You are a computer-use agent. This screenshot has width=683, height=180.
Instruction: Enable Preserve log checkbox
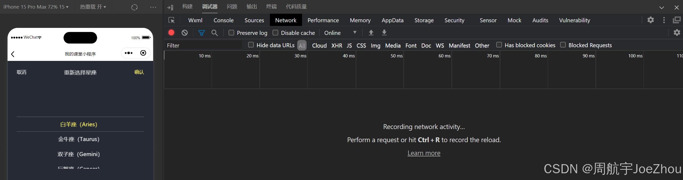pos(231,33)
